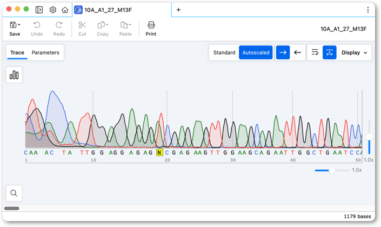Open settings gear icon

(x=53, y=10)
